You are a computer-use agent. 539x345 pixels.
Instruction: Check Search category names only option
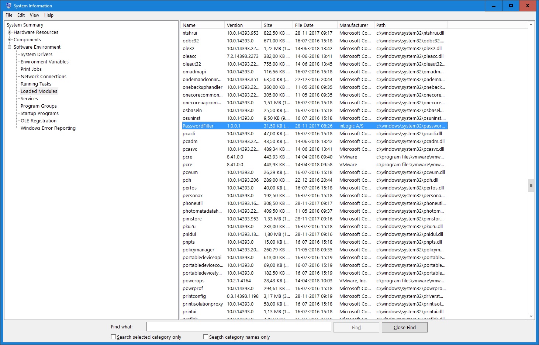point(206,337)
